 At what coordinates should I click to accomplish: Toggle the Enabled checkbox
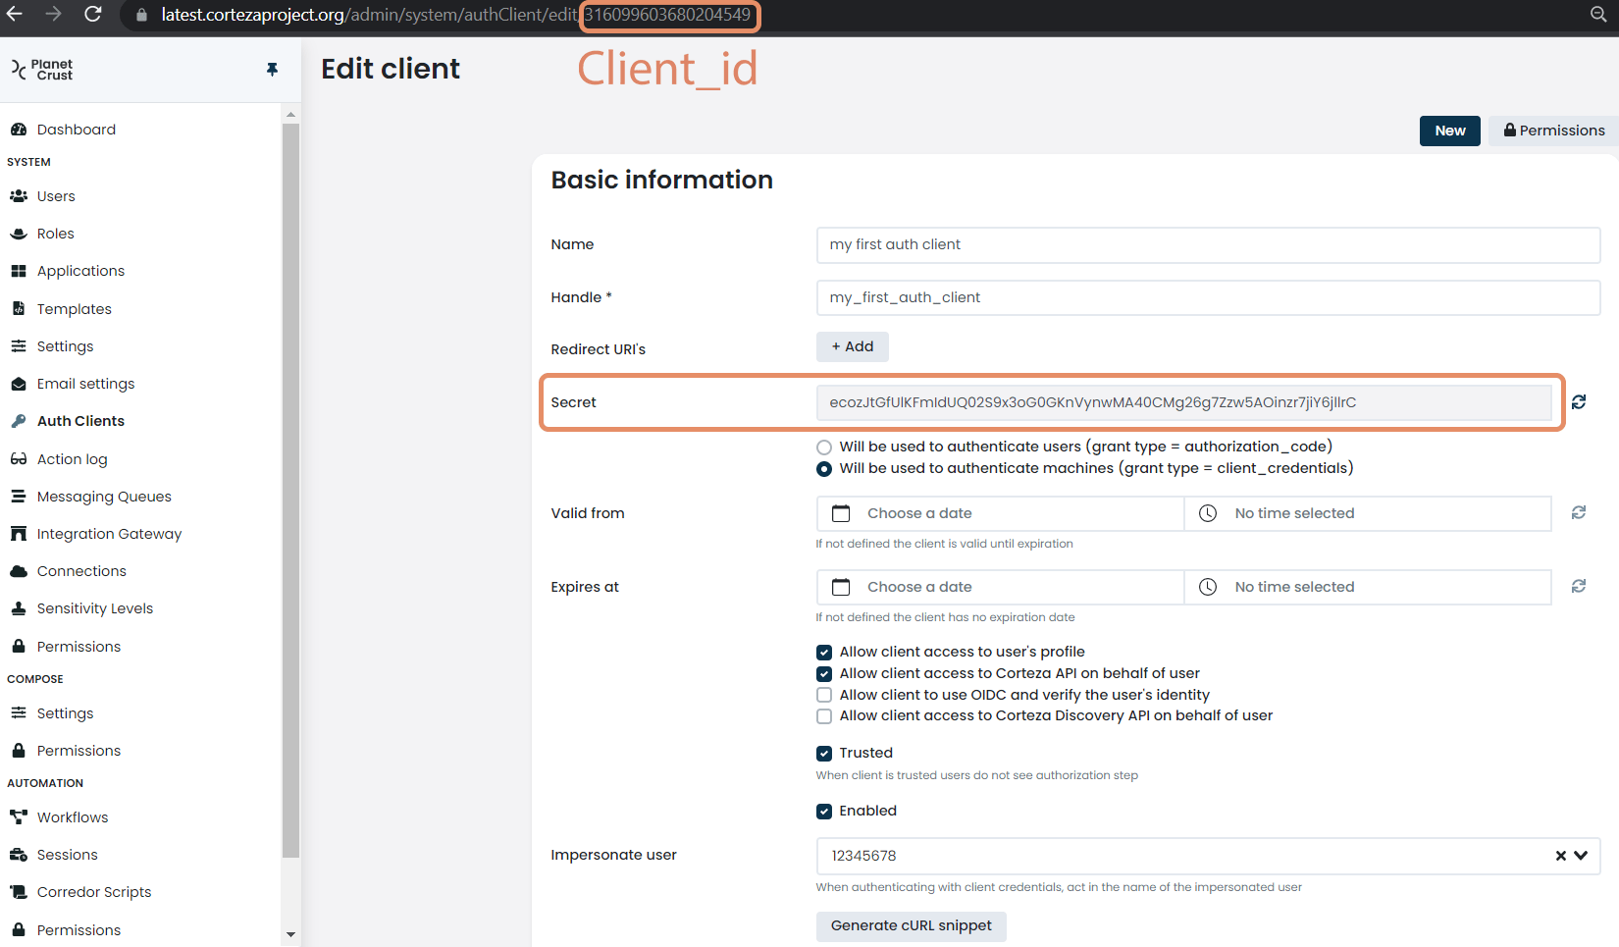tap(824, 812)
